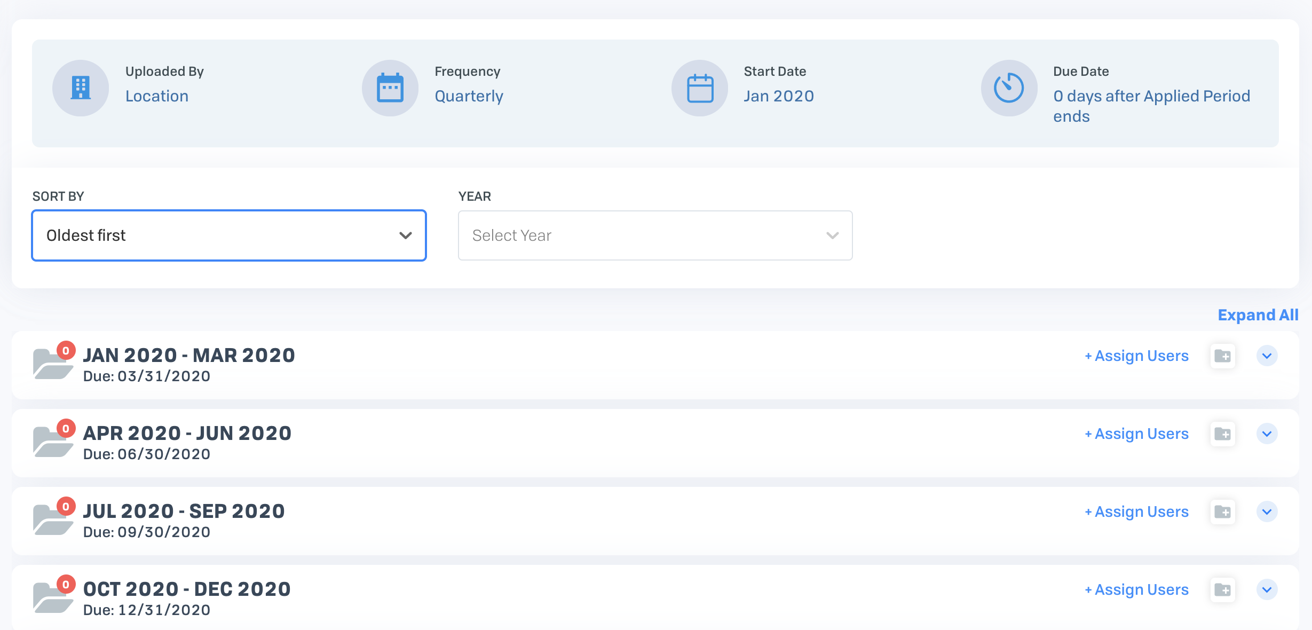This screenshot has height=630, width=1312.
Task: Assign Users to Jan 2020 - Mar 2020
Action: (x=1136, y=356)
